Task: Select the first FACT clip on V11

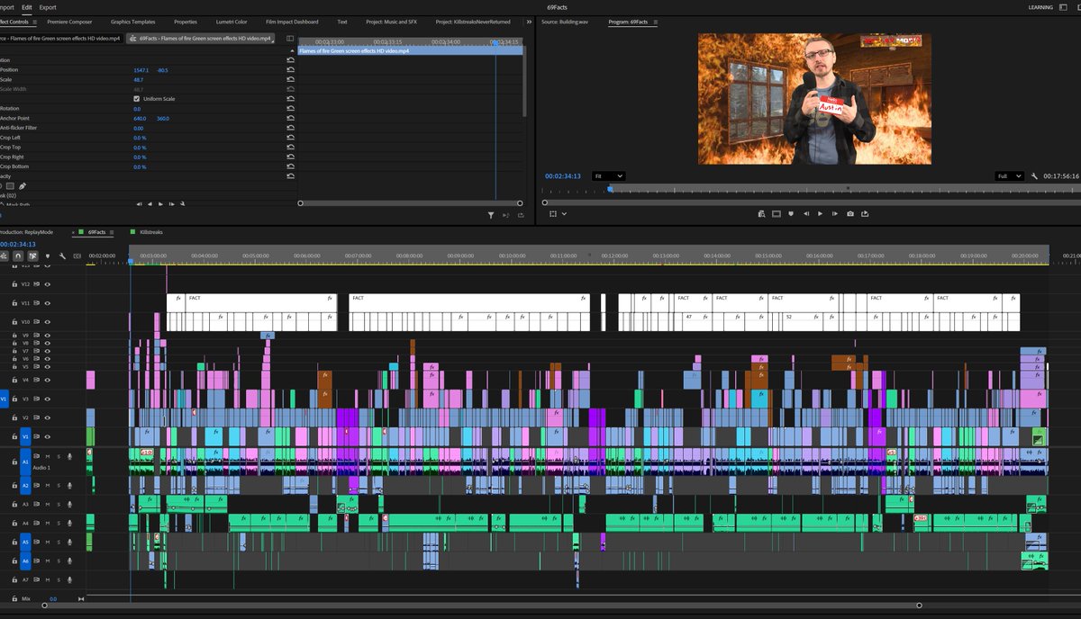Action: click(259, 302)
